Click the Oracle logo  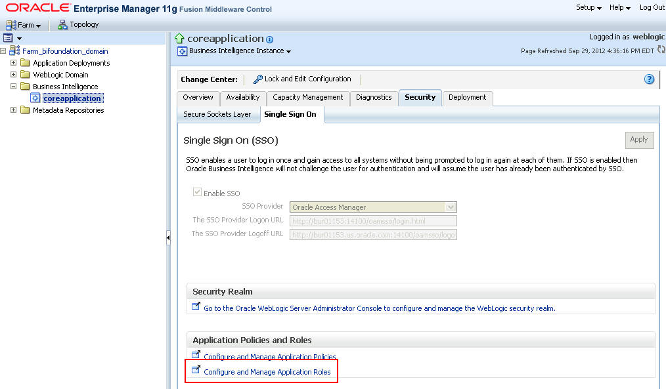pyautogui.click(x=38, y=8)
